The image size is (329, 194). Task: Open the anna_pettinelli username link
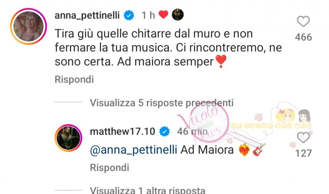pyautogui.click(x=87, y=15)
